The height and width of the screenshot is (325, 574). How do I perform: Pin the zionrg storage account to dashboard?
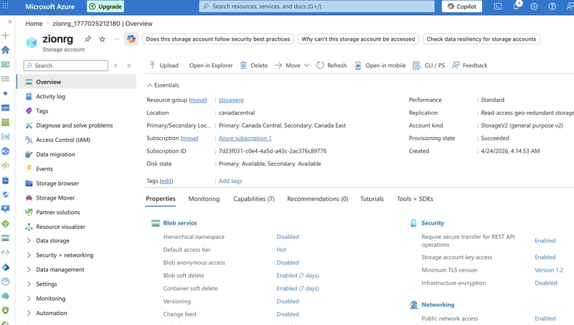88,39
